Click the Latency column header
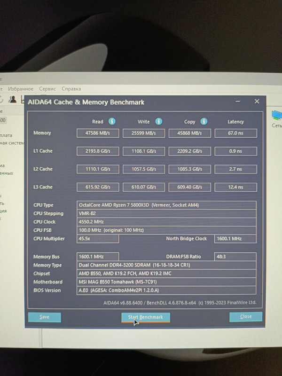This screenshot has height=376, width=282. point(236,122)
